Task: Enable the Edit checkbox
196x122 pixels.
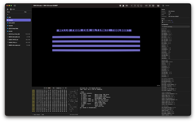Action: pyautogui.click(x=41, y=115)
